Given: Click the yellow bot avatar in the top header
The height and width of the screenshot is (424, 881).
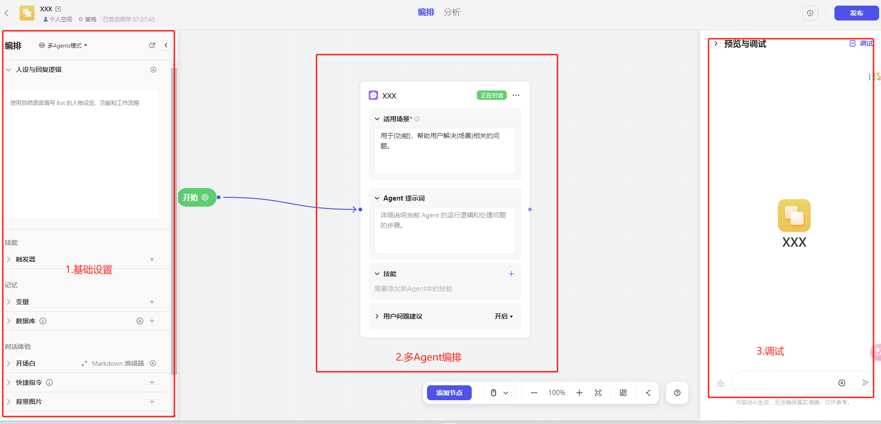Looking at the screenshot, I should [27, 13].
